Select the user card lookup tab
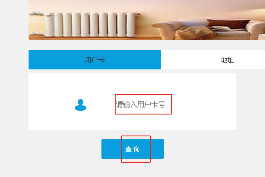Viewport: 265px width, 177px height. click(95, 60)
